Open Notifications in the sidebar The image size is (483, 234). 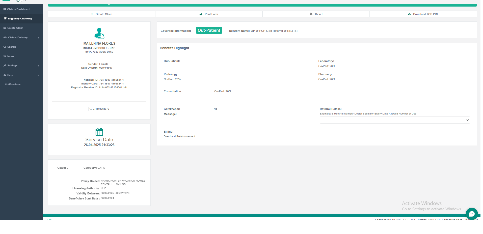13,84
